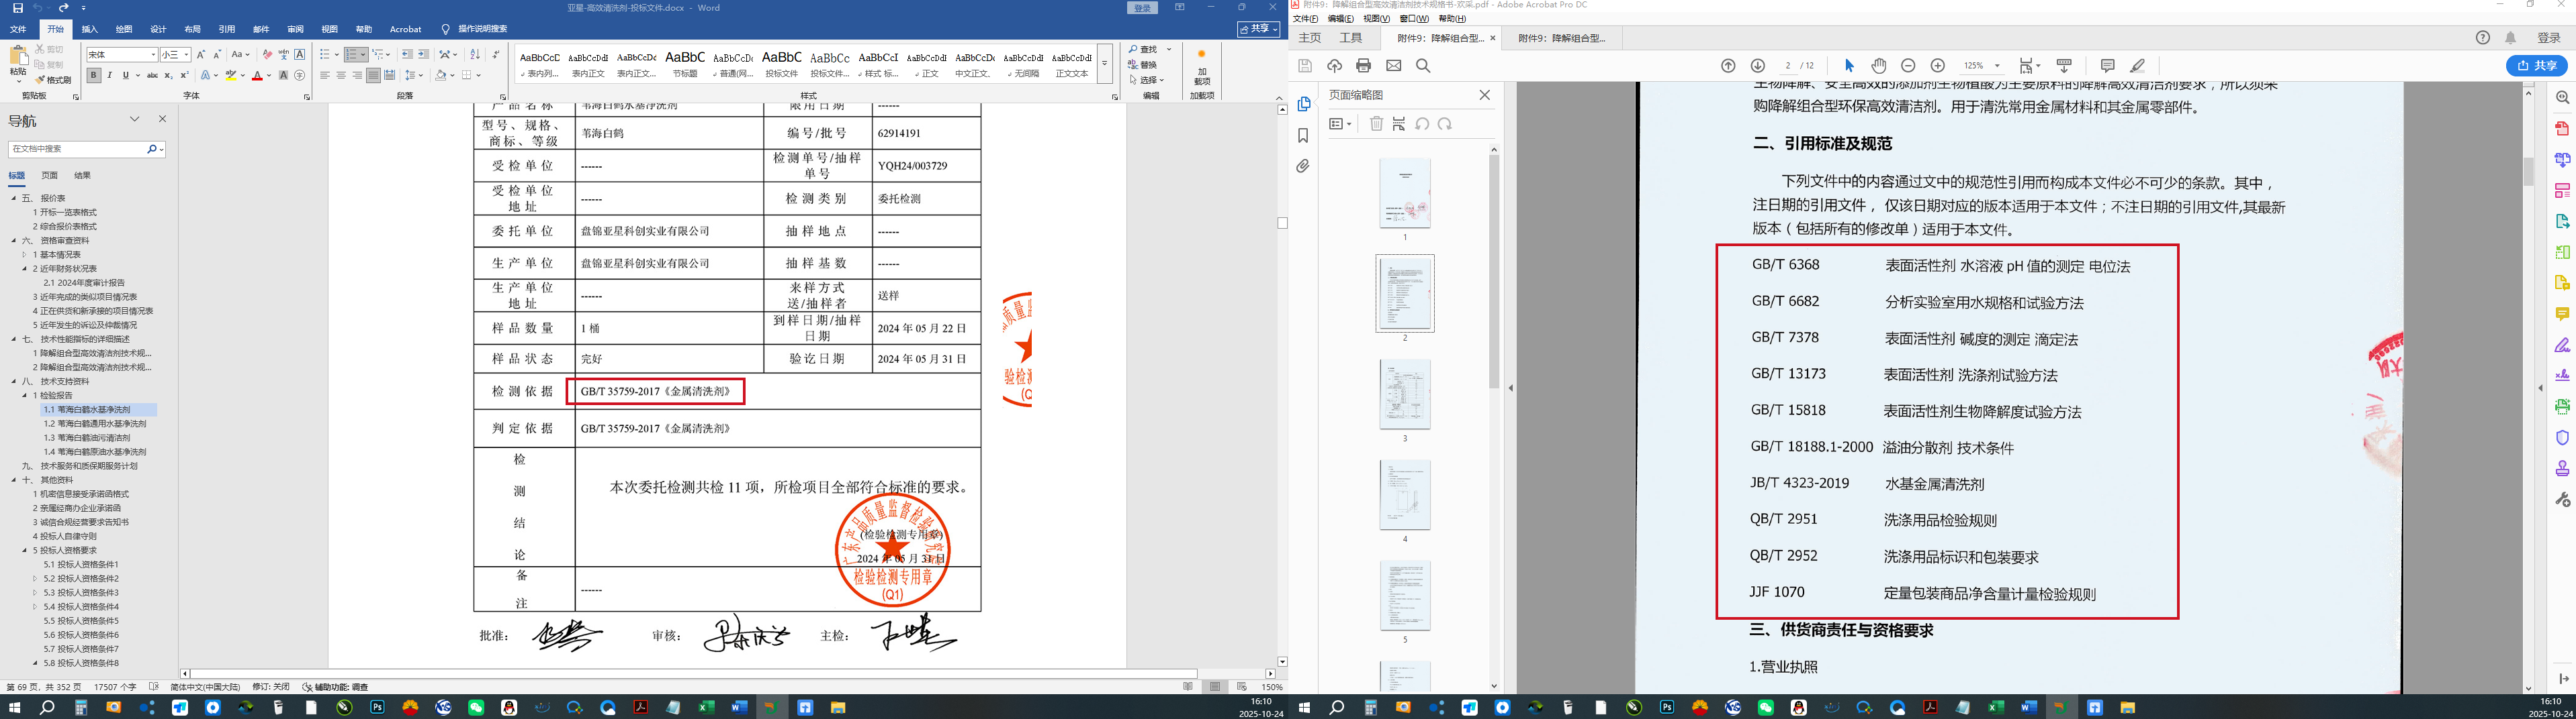This screenshot has height=719, width=2576.
Task: Apply the yellow text highlight color in Word
Action: tap(231, 76)
